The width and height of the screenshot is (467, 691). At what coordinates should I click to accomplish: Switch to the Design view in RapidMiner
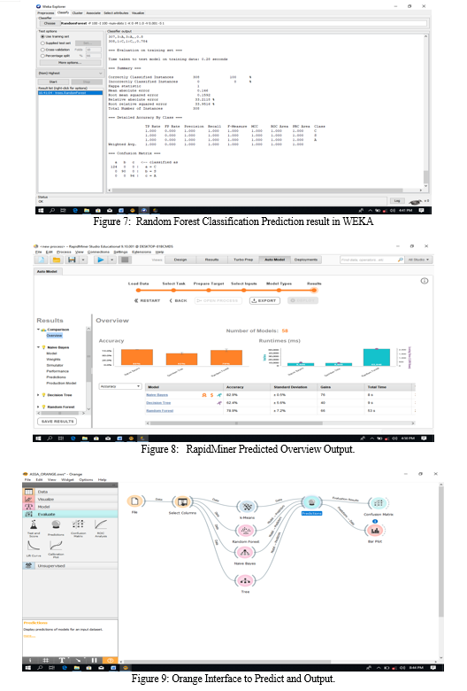click(x=180, y=260)
